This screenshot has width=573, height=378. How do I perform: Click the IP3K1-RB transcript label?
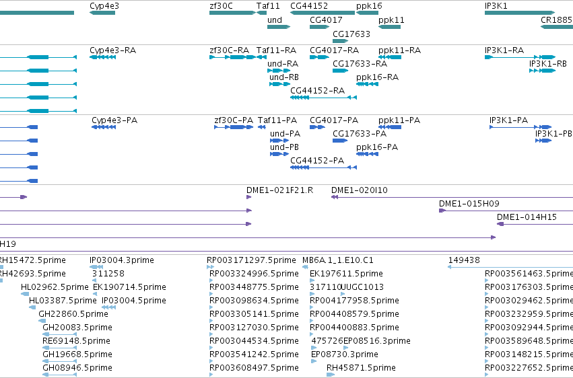(548, 64)
